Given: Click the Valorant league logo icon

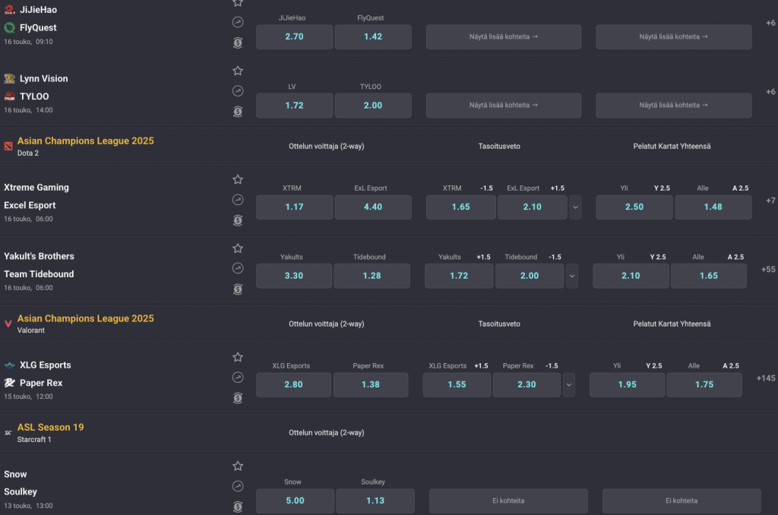Looking at the screenshot, I should point(8,324).
